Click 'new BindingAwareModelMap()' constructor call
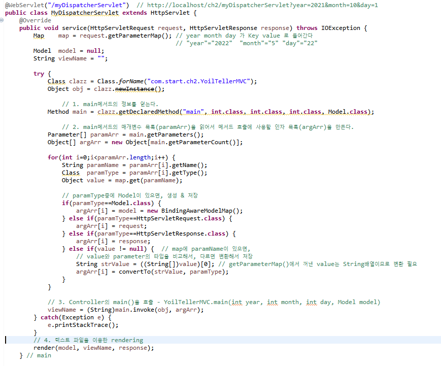The image size is (441, 366). [x=193, y=211]
